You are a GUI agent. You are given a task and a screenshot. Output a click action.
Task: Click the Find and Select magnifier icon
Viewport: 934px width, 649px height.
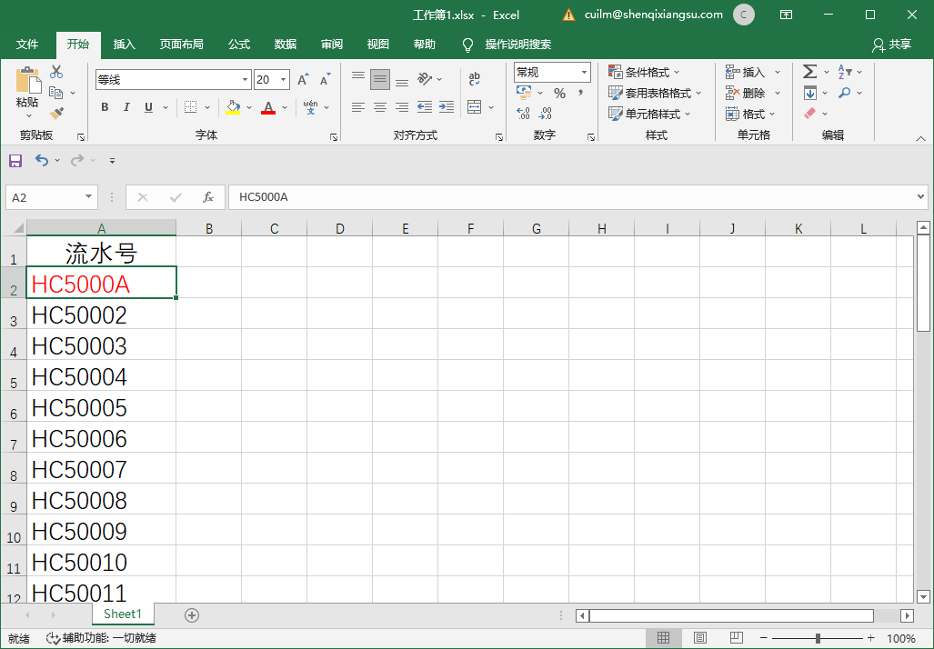[845, 93]
